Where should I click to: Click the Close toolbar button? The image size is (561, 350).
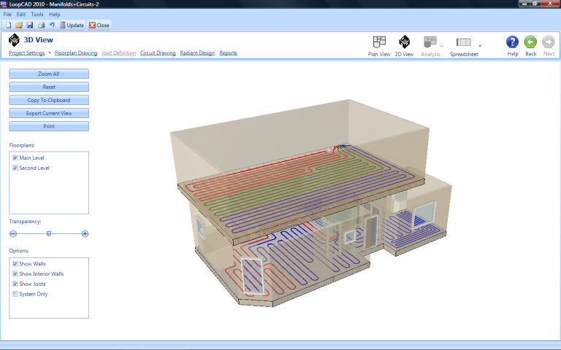(99, 25)
